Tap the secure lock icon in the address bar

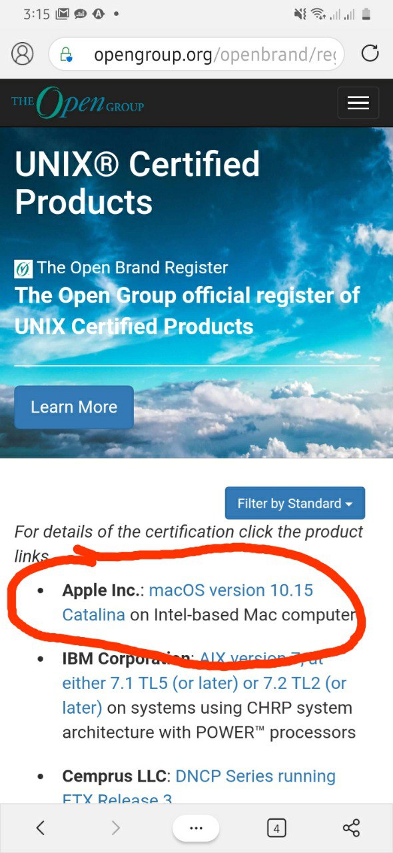[x=66, y=54]
